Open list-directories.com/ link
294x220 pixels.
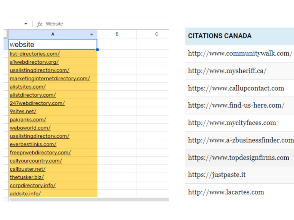pyautogui.click(x=35, y=54)
